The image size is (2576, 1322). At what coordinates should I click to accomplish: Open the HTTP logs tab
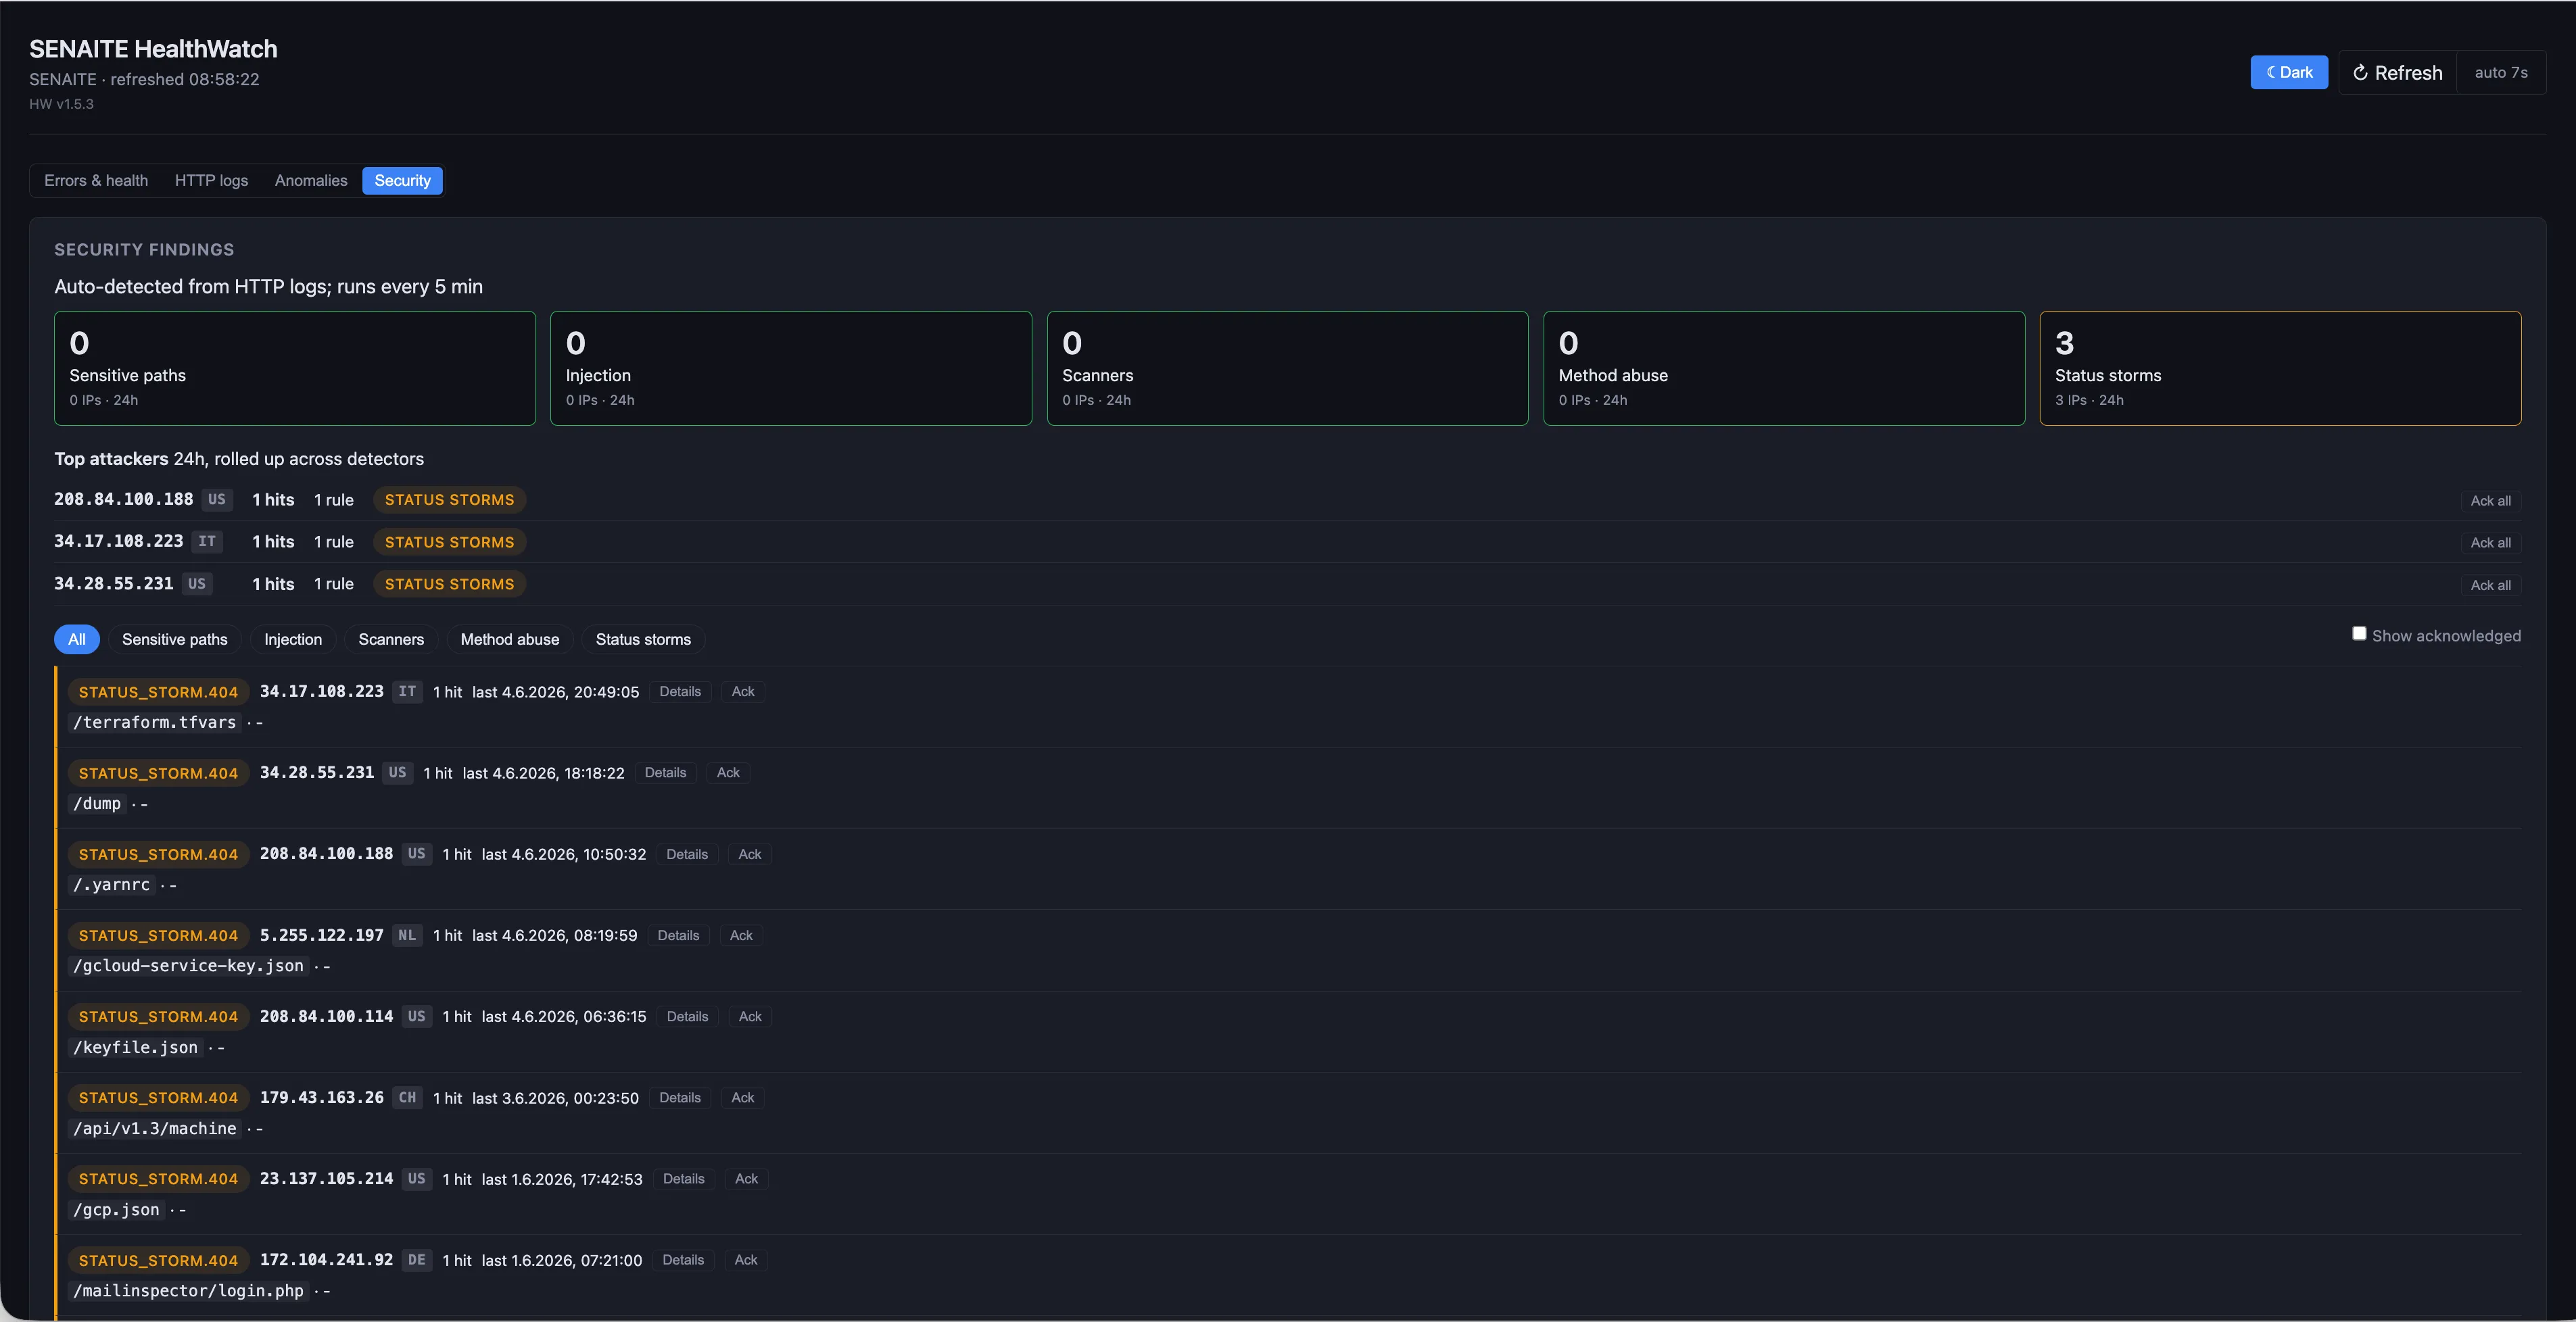tap(211, 180)
